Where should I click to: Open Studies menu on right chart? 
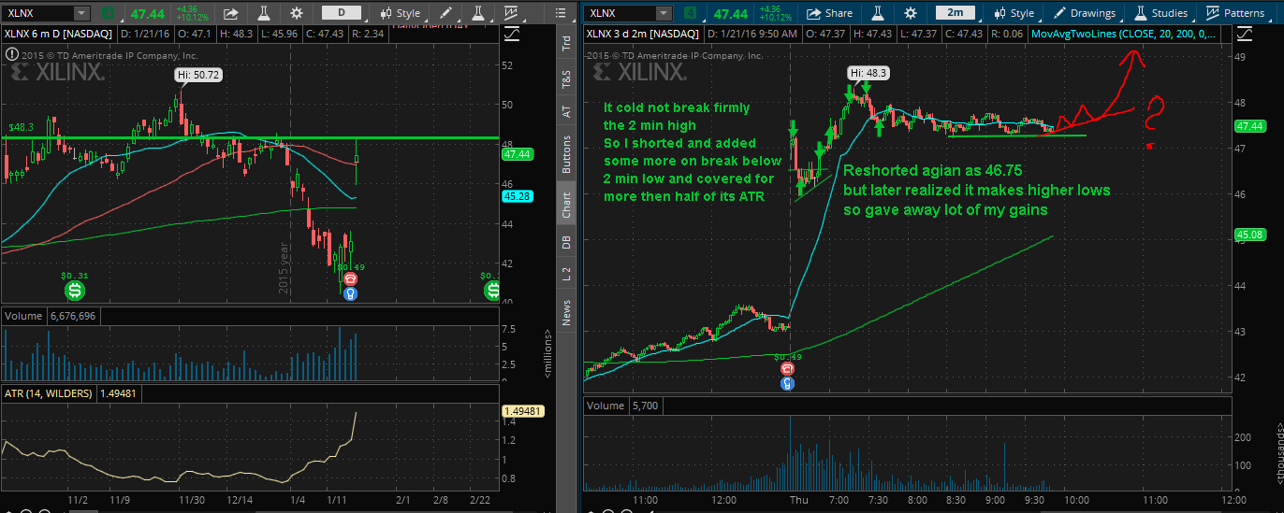point(1161,13)
